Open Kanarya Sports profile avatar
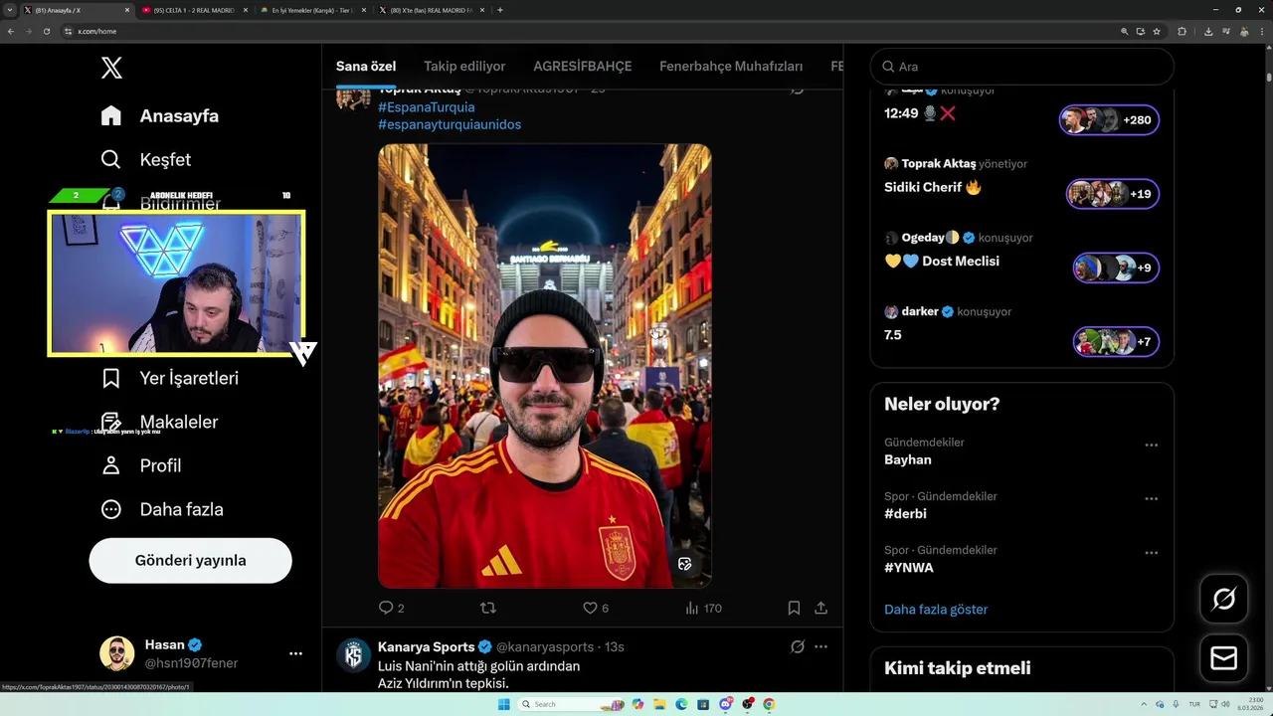1273x716 pixels. 353,655
